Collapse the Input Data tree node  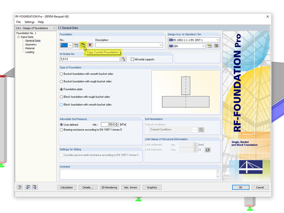(18, 37)
